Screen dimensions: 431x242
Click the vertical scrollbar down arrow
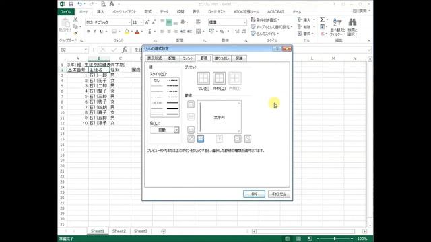click(x=370, y=225)
